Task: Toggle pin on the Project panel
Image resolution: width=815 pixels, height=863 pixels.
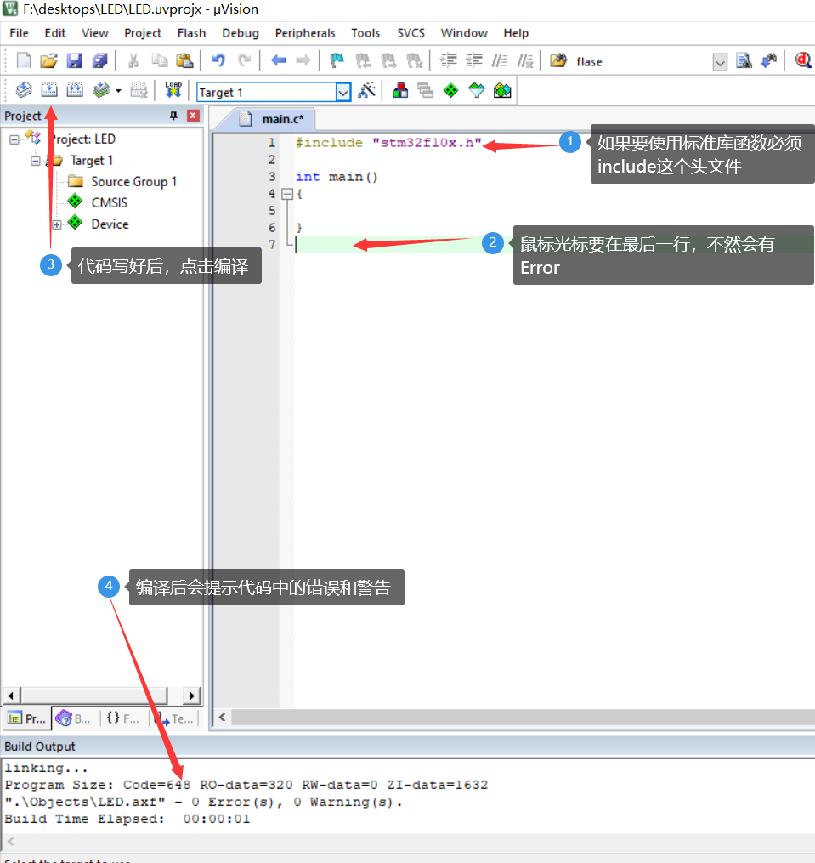Action: [174, 116]
